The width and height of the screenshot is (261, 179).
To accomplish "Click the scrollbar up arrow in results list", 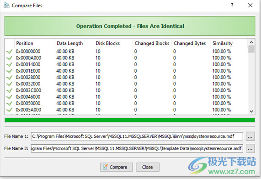I will pos(251,42).
